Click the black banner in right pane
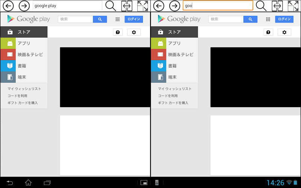Viewport: 301px width, 188px height. click(x=255, y=77)
